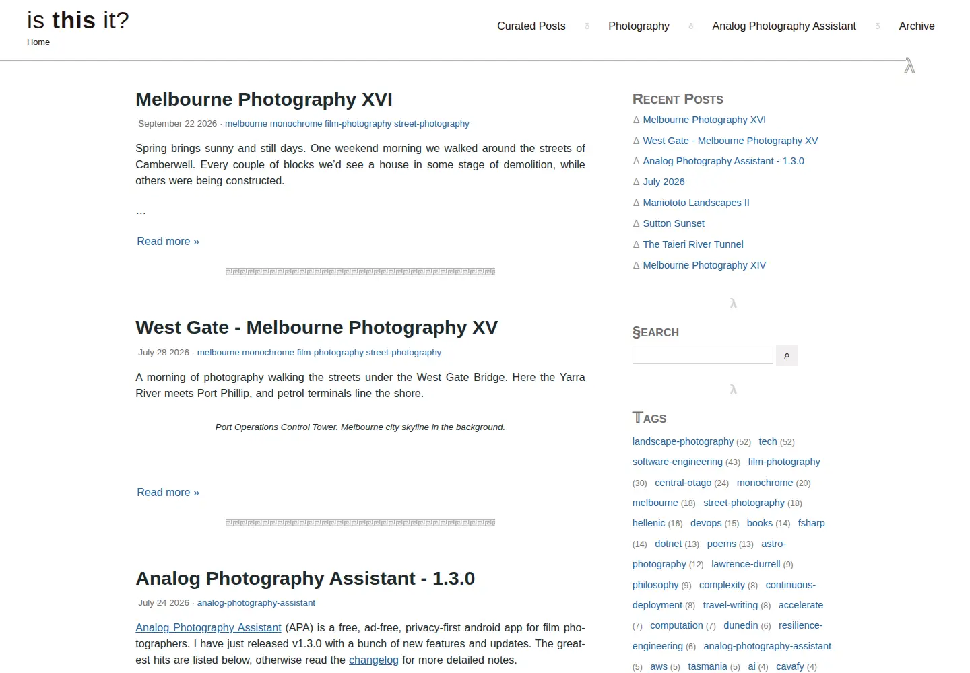
Task: Open the Melbourne Photography XVI post title
Action: click(x=264, y=100)
